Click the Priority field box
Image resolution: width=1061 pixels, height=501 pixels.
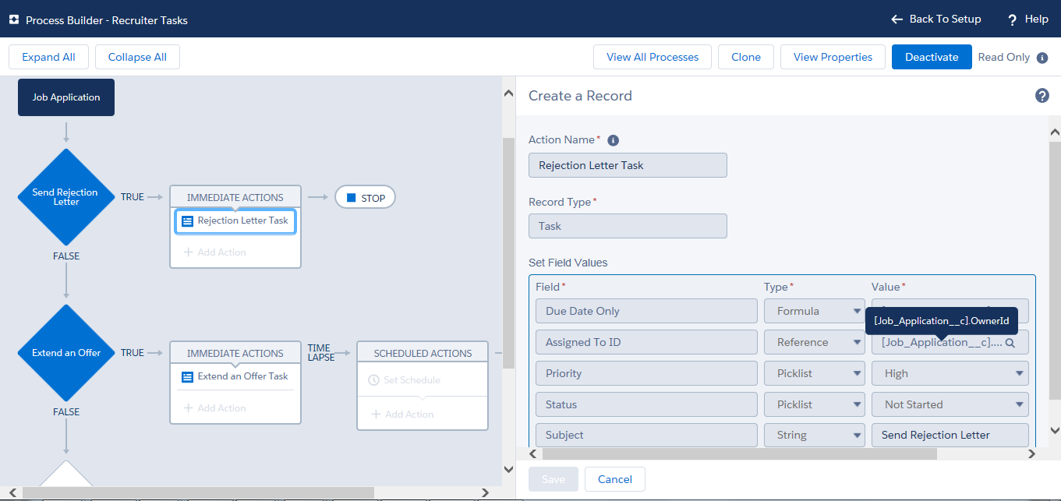click(x=646, y=373)
